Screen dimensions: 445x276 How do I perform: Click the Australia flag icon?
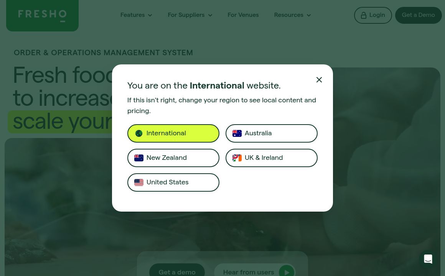[x=237, y=133]
